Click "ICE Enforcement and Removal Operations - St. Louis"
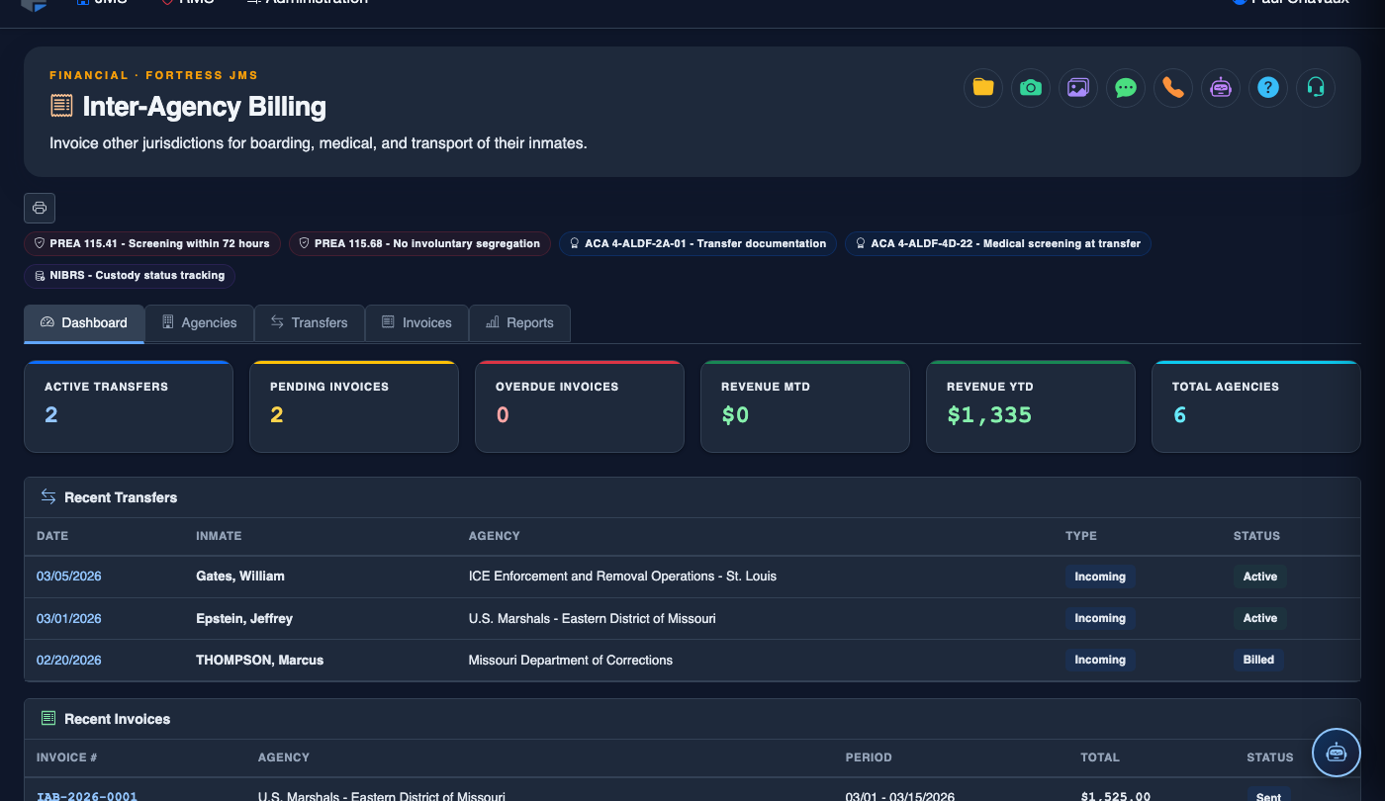This screenshot has width=1385, height=801. [x=622, y=577]
